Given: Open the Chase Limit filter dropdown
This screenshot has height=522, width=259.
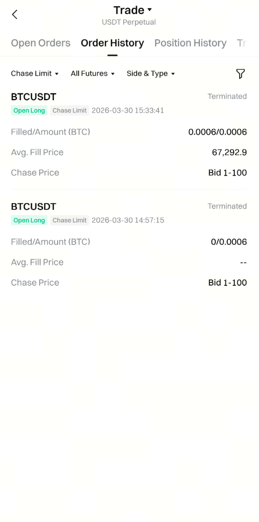Looking at the screenshot, I should 35,74.
